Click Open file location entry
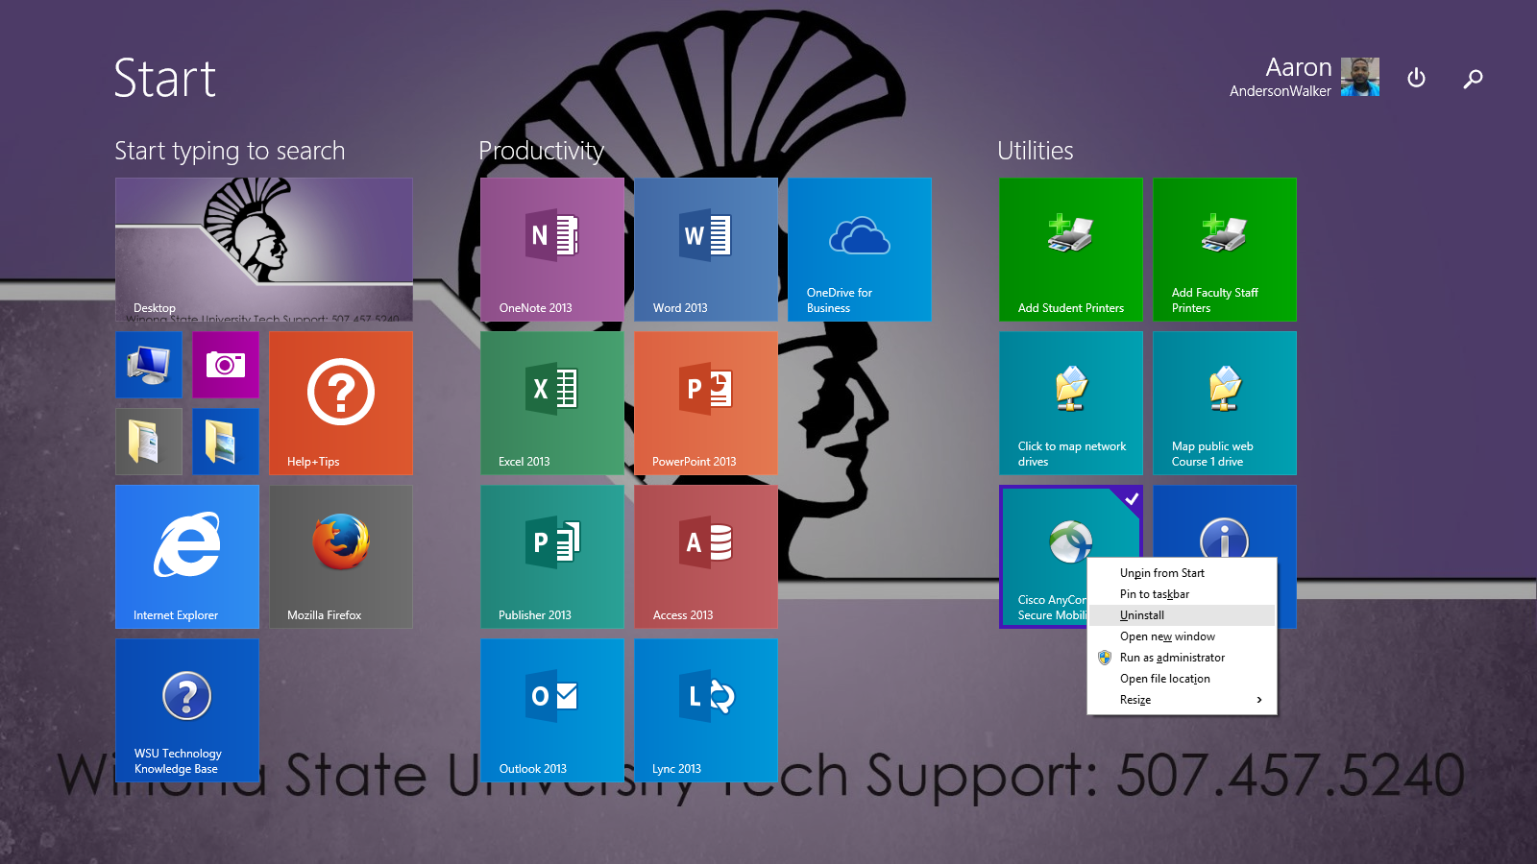 1164,679
